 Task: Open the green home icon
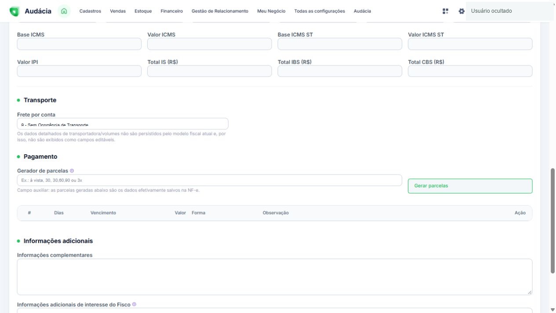click(x=65, y=11)
